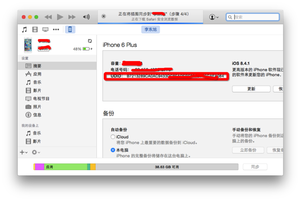Screen dimensions: 301x201
Task: Select 影片 under 设置
Action: click(57, 90)
